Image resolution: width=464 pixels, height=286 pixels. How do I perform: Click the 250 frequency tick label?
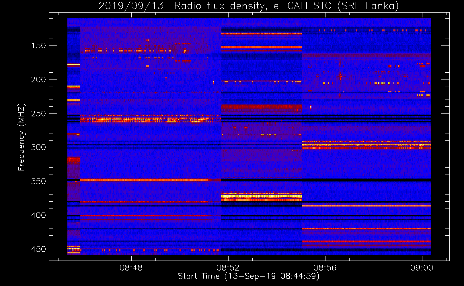pyautogui.click(x=38, y=114)
